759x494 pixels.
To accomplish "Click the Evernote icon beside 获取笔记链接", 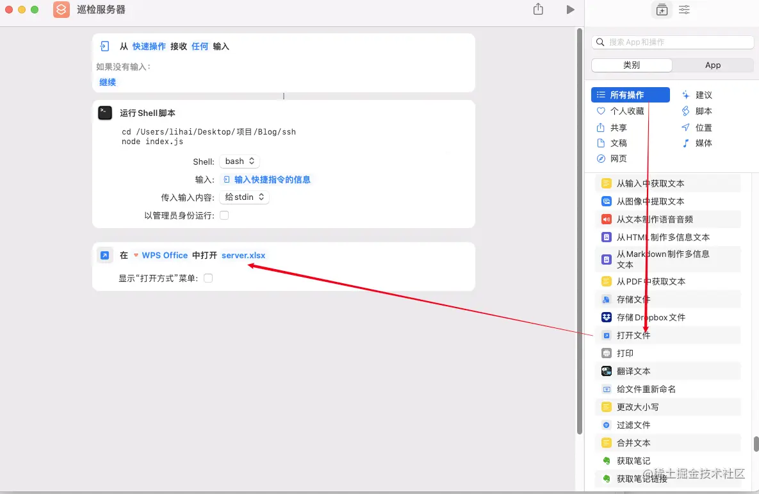I will (606, 479).
